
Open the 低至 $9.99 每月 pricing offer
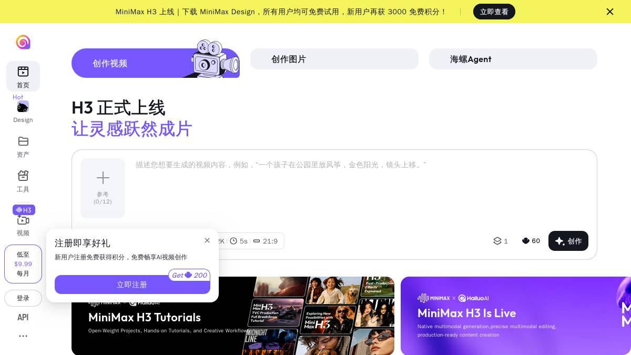[23, 264]
